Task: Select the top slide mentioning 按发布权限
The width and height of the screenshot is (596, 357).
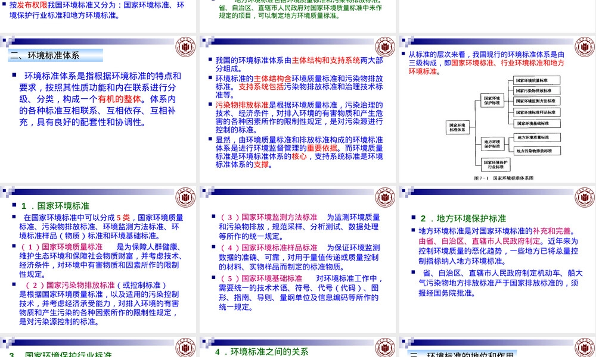Action: (98, 16)
